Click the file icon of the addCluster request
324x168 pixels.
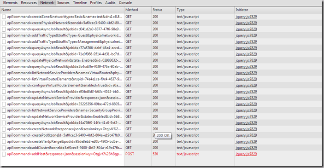tap(4, 148)
